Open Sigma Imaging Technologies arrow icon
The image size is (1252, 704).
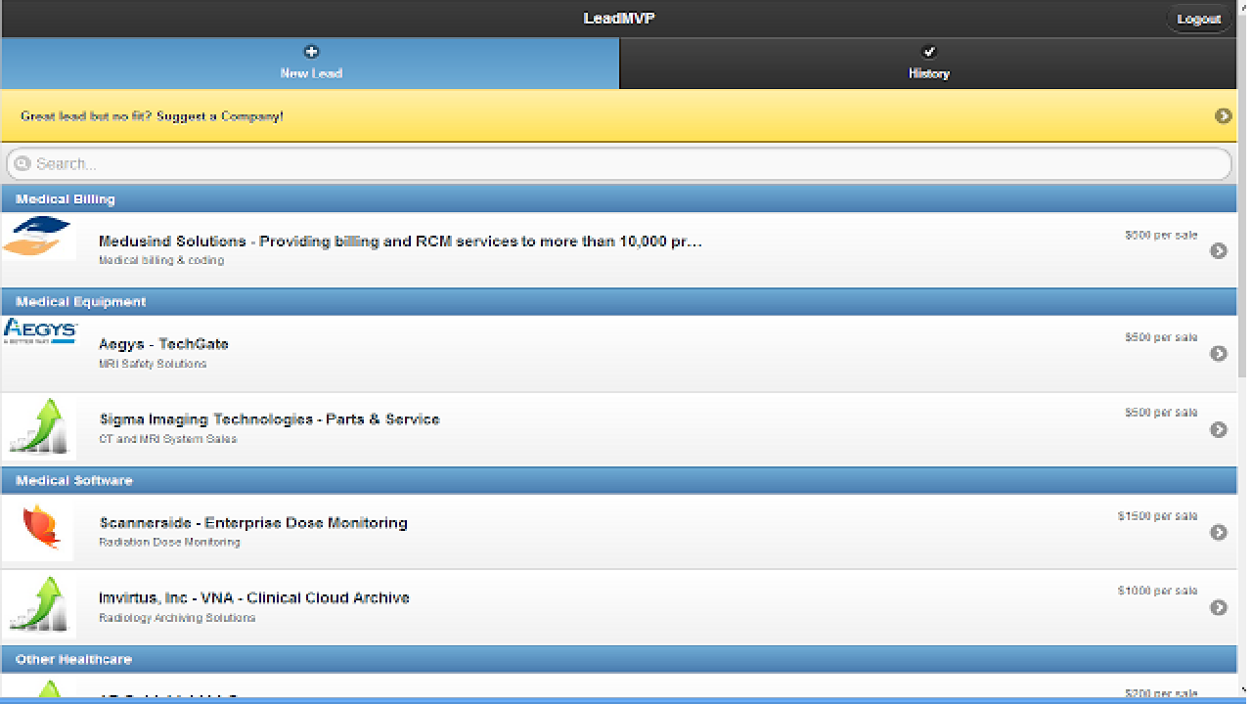click(x=1219, y=429)
